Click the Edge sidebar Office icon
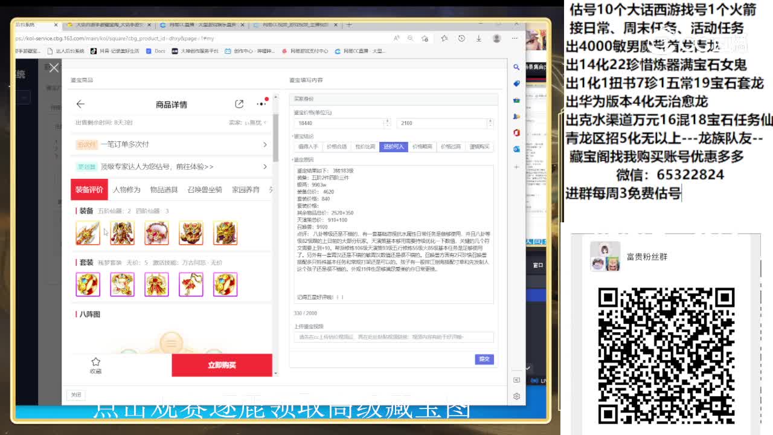 [x=516, y=132]
